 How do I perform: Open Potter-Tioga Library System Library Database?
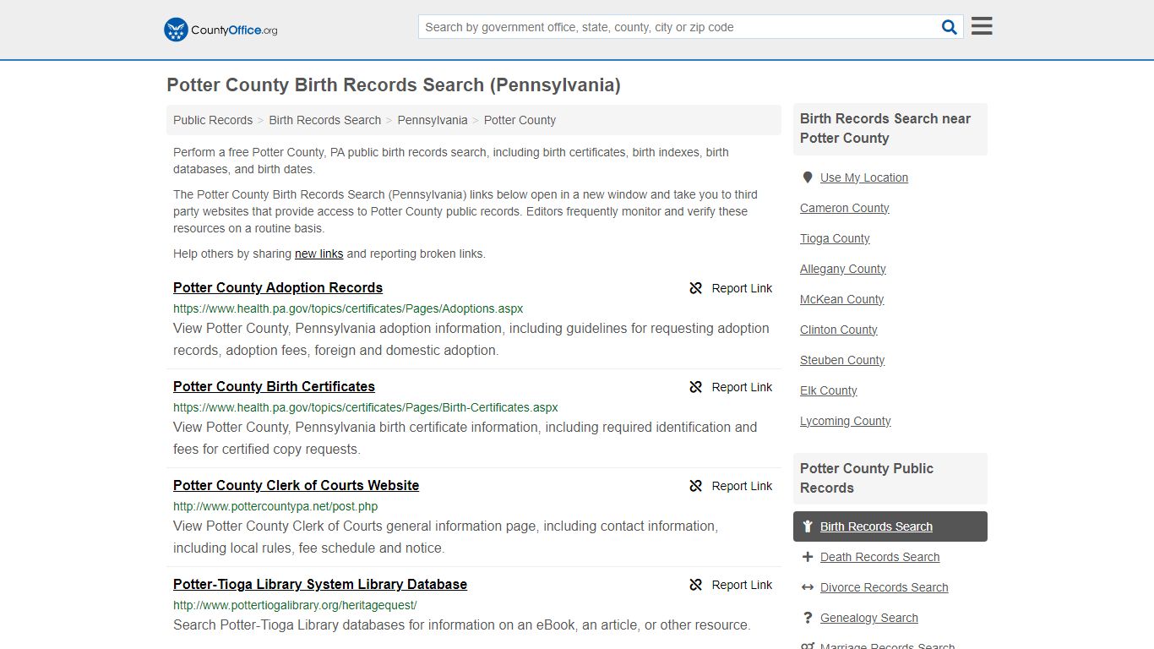(x=320, y=584)
